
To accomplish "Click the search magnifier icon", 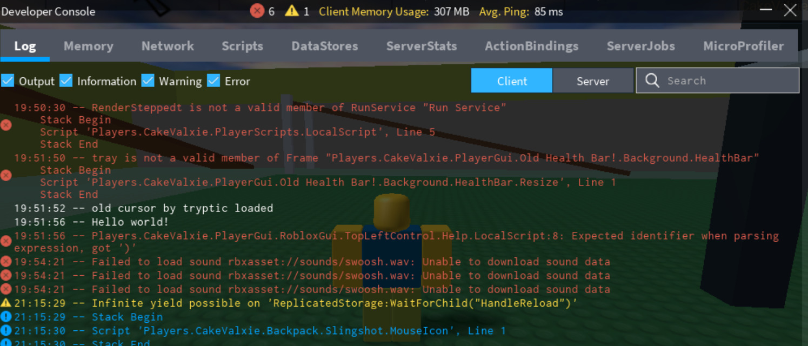I will (x=652, y=80).
